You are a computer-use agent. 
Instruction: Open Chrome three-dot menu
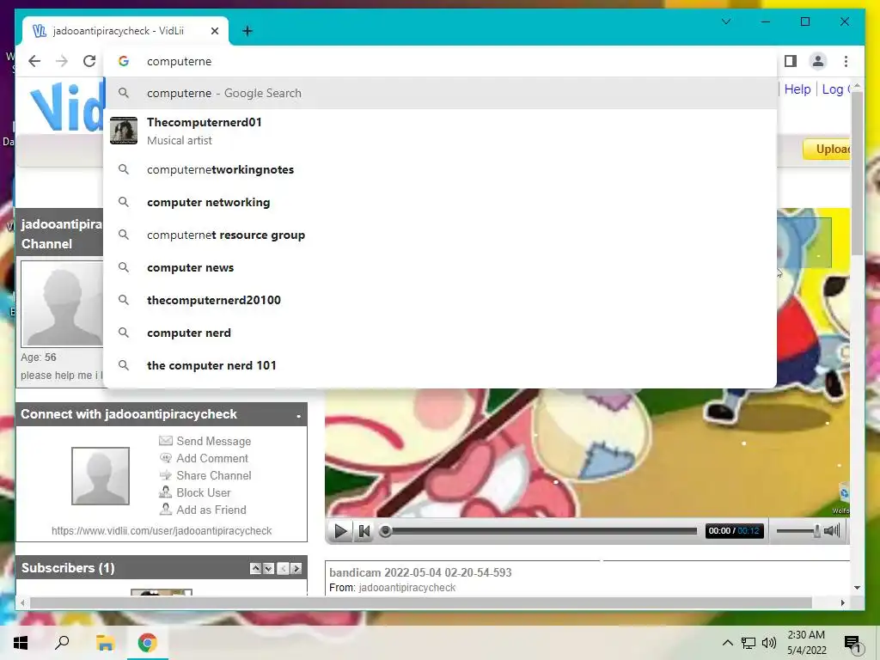click(846, 61)
